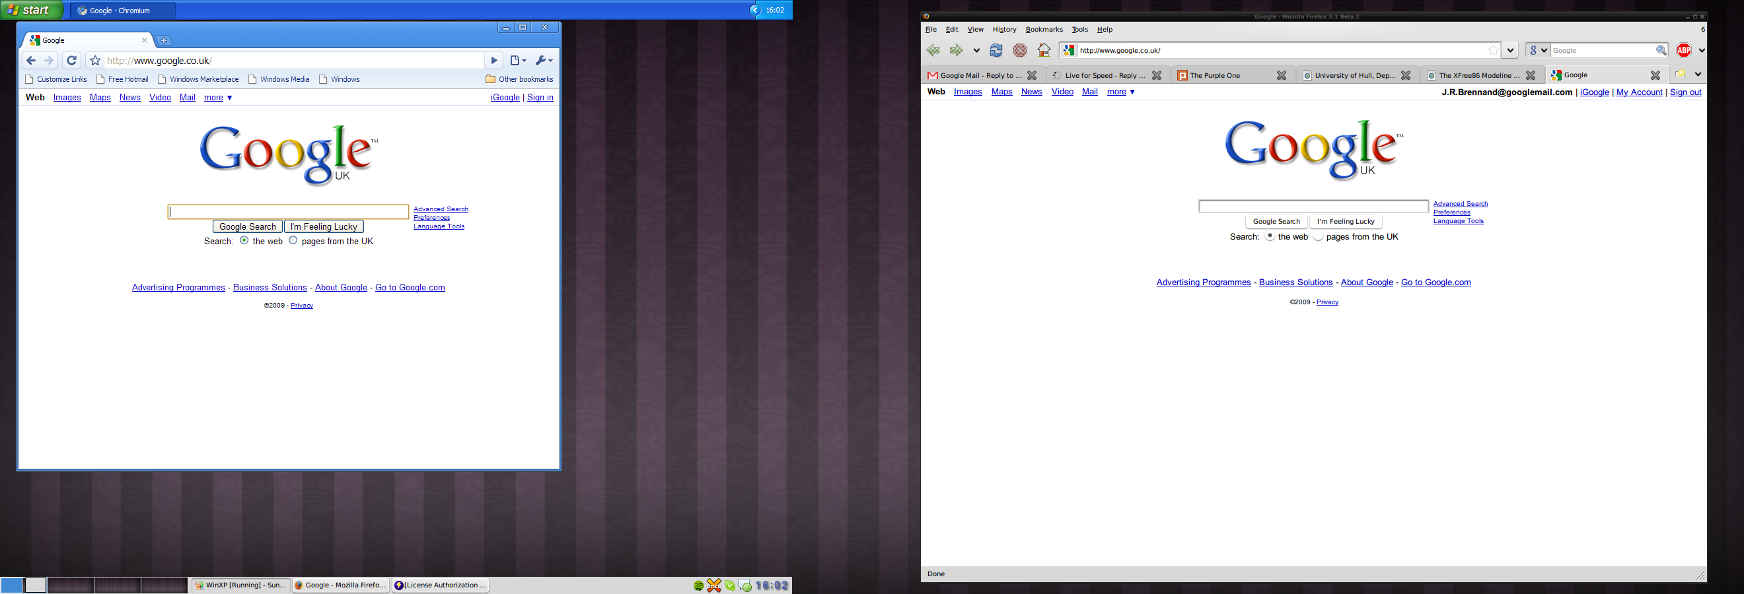The image size is (1744, 594).
Task: Open the Customize Links bookmark in Chromium
Action: point(56,79)
